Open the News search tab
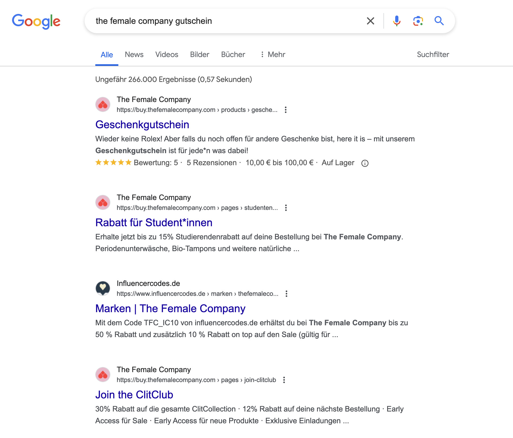The height and width of the screenshot is (438, 513). [x=134, y=54]
